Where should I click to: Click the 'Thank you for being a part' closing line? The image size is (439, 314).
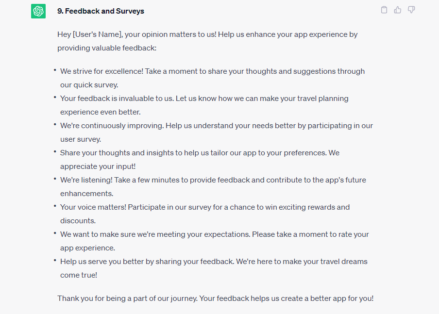point(215,298)
